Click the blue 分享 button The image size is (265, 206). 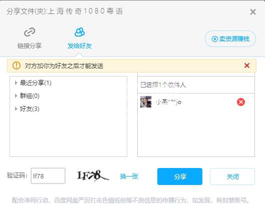[180, 176]
